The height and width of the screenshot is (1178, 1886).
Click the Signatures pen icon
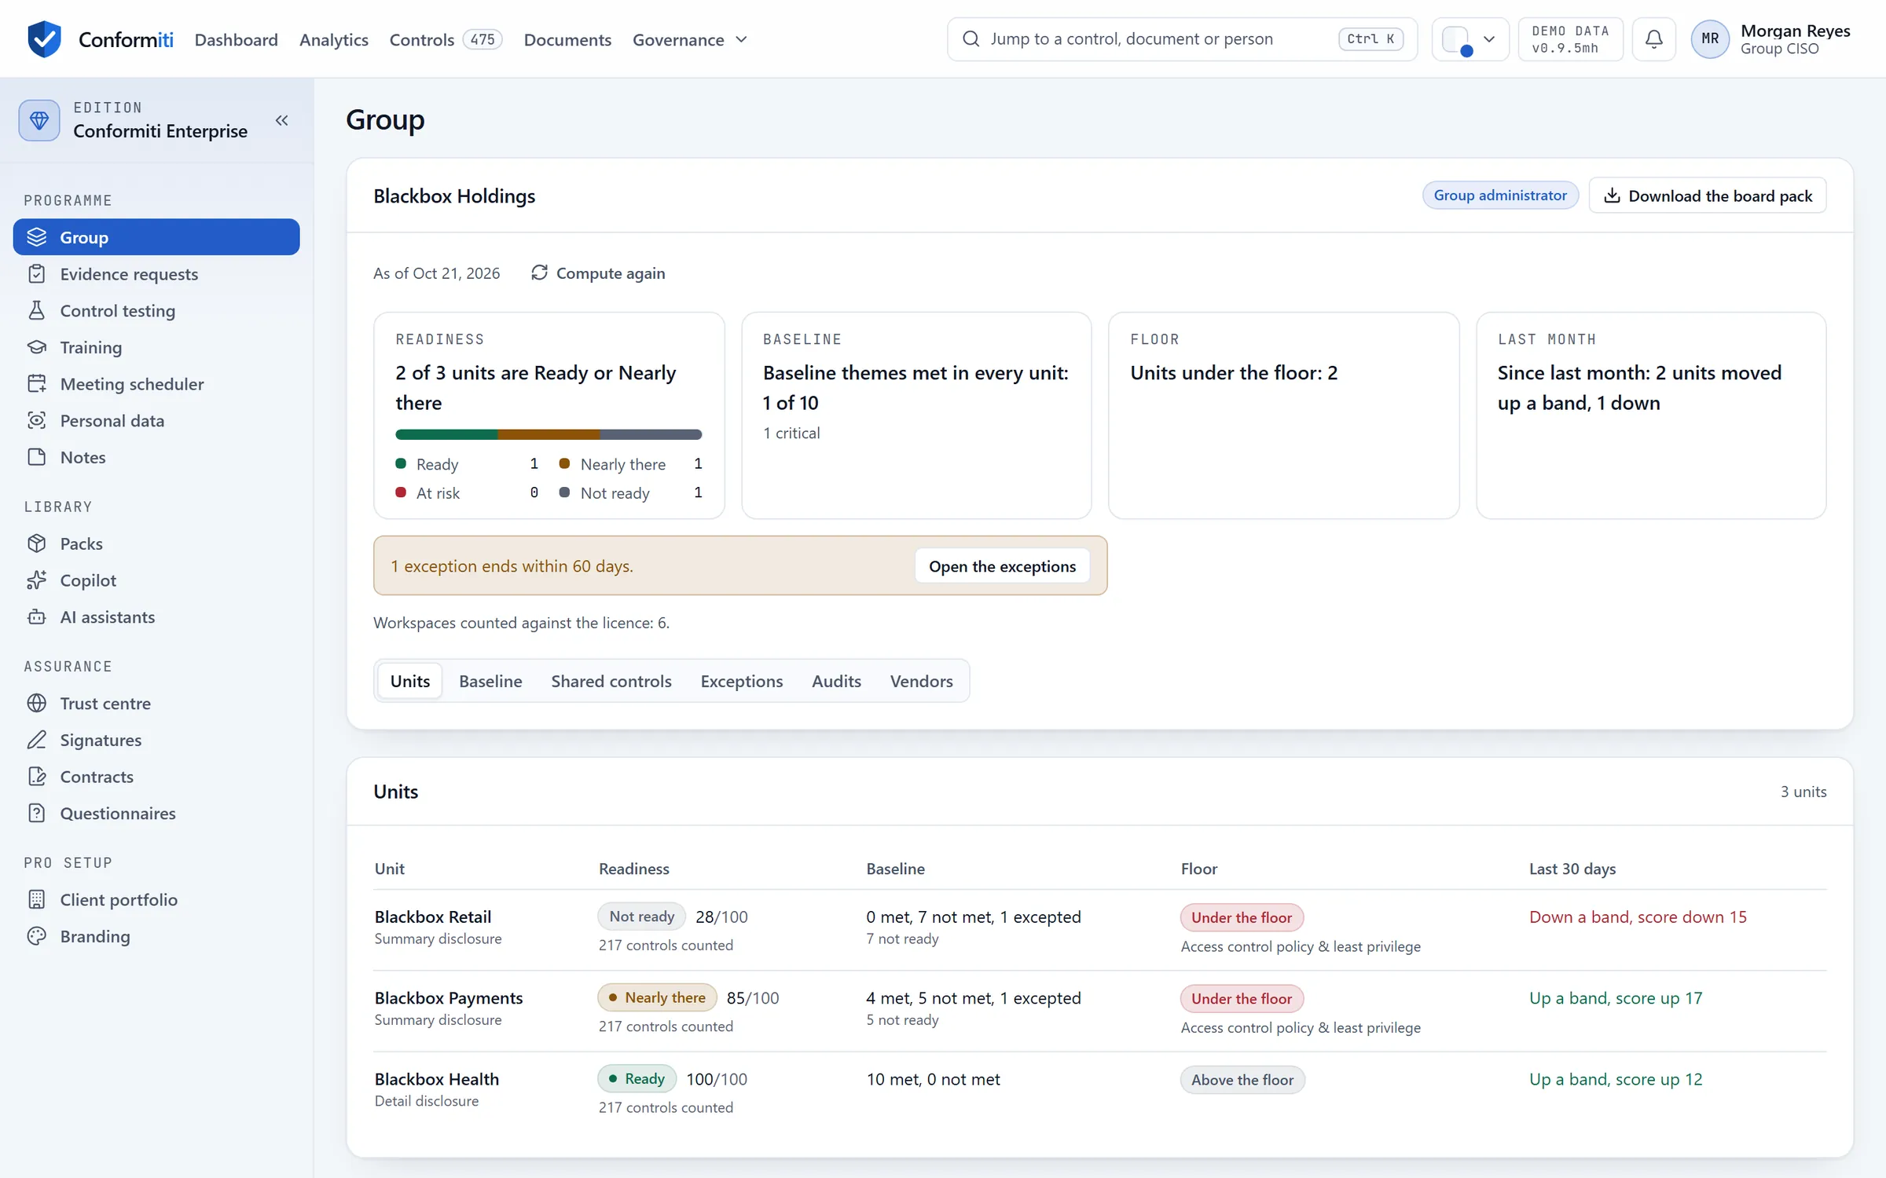[x=37, y=740]
